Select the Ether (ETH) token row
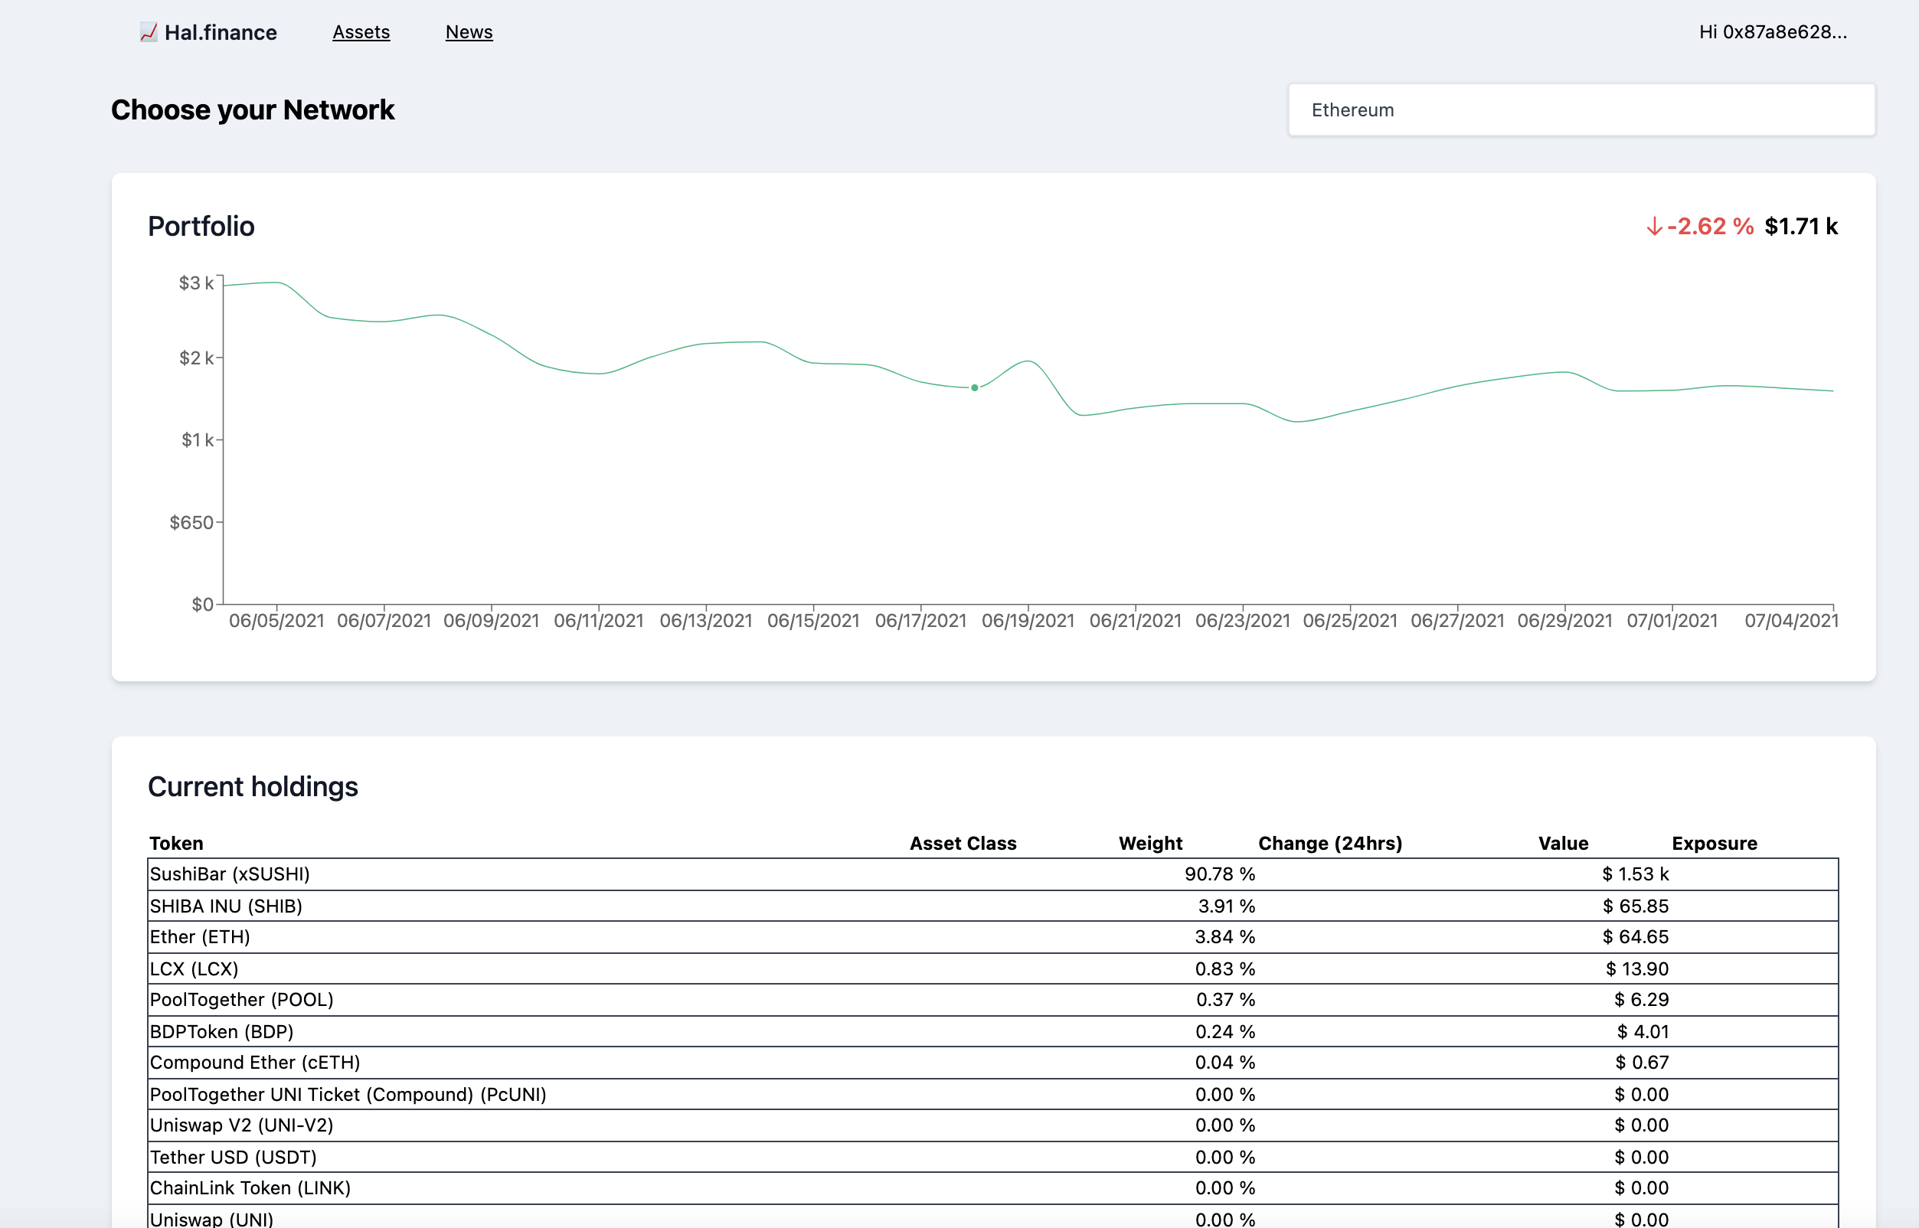 [993, 937]
